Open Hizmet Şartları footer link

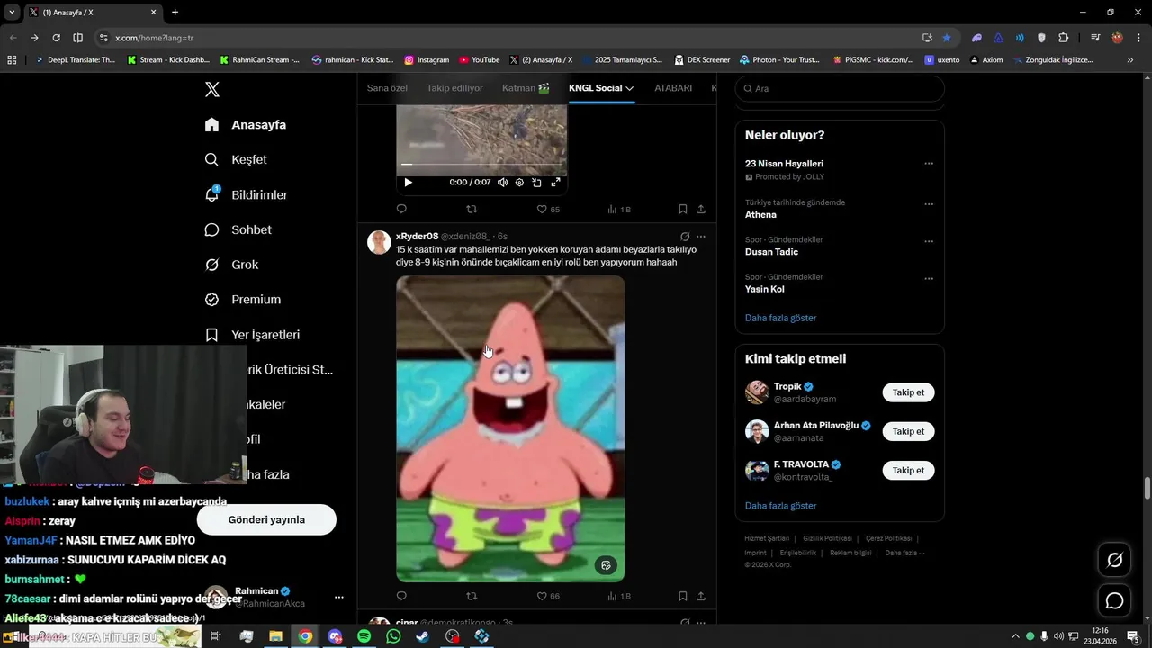pyautogui.click(x=767, y=538)
